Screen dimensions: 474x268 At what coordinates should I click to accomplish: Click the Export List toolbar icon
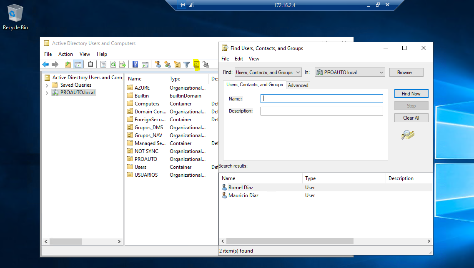coord(123,64)
